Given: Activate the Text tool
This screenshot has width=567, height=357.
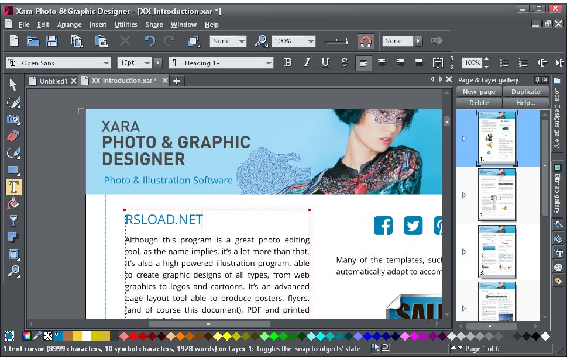Looking at the screenshot, I should pos(13,187).
